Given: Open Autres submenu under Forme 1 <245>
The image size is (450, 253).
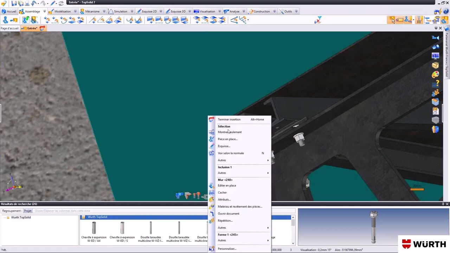Looking at the screenshot, I should (240, 240).
